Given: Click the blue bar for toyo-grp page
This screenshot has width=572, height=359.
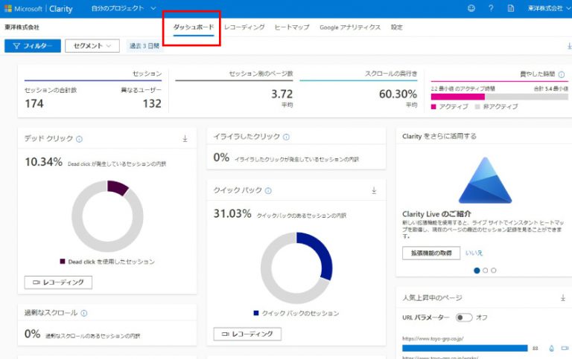Looking at the screenshot, I should tap(465, 349).
